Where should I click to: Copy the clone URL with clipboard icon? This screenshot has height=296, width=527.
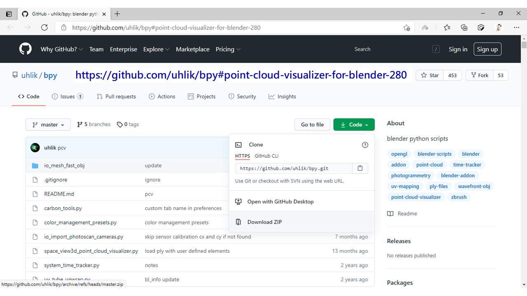tap(360, 168)
